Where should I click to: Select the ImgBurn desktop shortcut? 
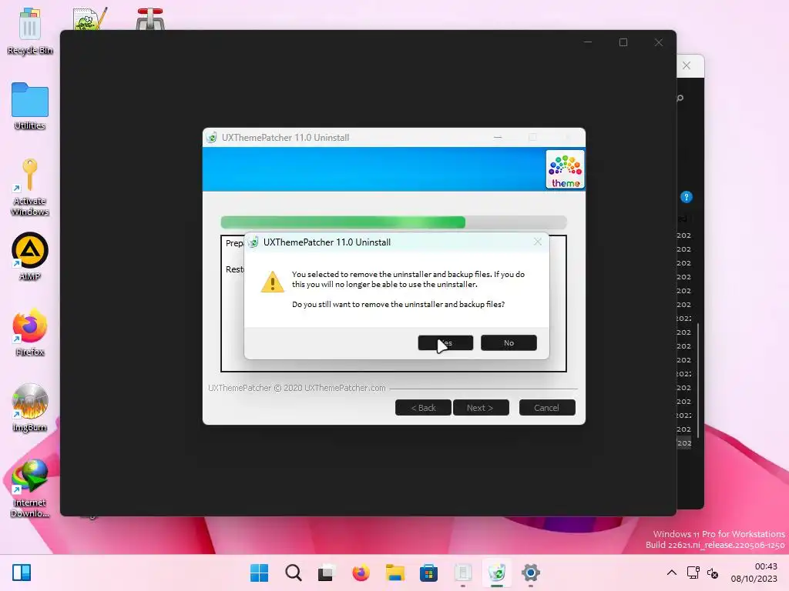[x=30, y=408]
